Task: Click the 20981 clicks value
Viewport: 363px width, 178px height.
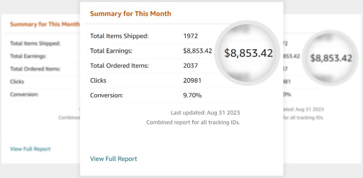Action: coord(192,81)
